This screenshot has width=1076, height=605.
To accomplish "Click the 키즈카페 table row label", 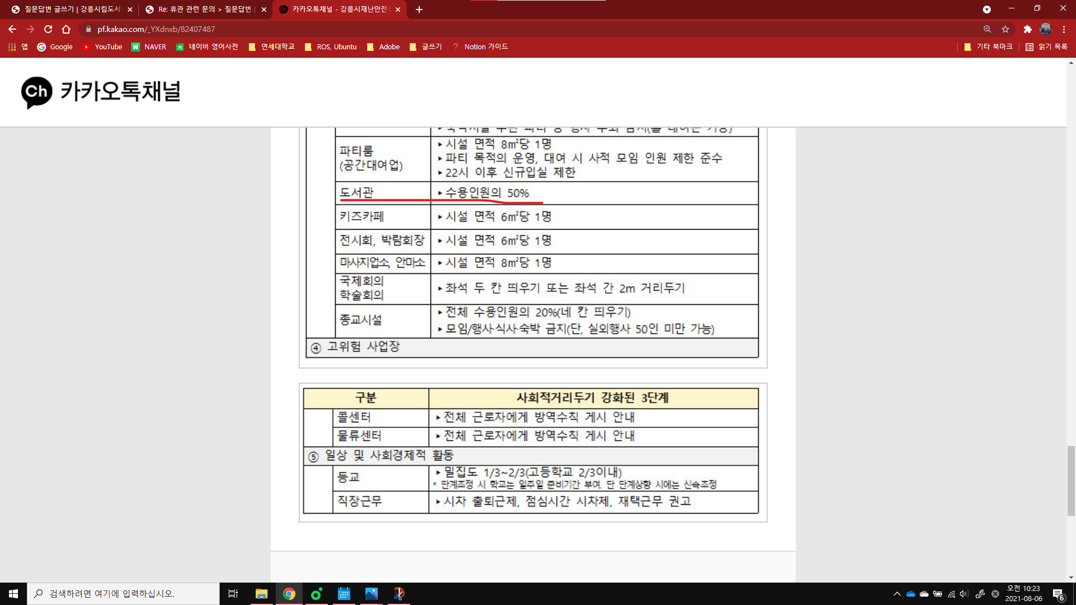I will (361, 216).
